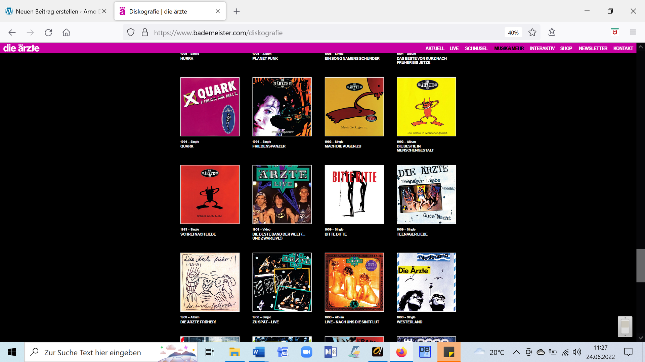Open the AKTUELL menu item

tap(435, 48)
